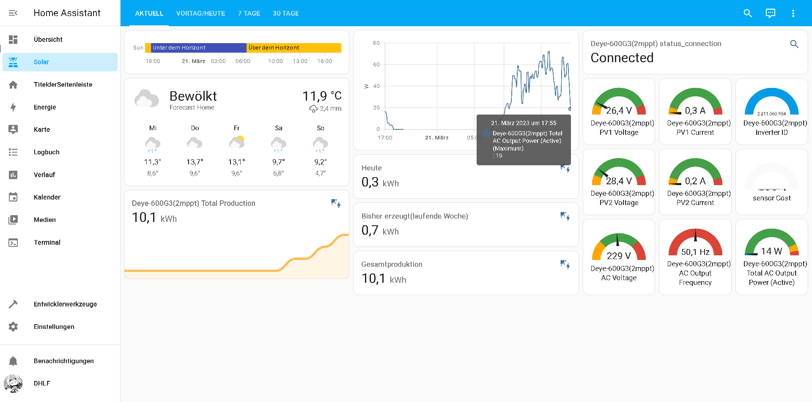This screenshot has height=402, width=812.
Task: Open Übersicht dashboard icon in sidebar
Action: [x=13, y=39]
